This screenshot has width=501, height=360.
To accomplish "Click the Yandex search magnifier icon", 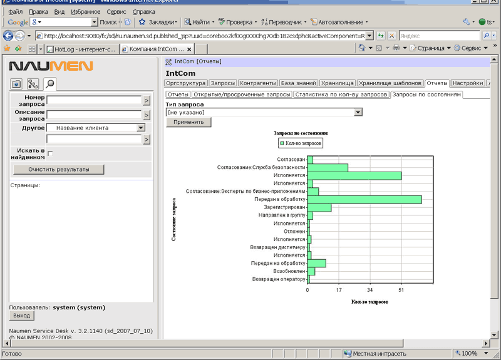I will point(487,36).
